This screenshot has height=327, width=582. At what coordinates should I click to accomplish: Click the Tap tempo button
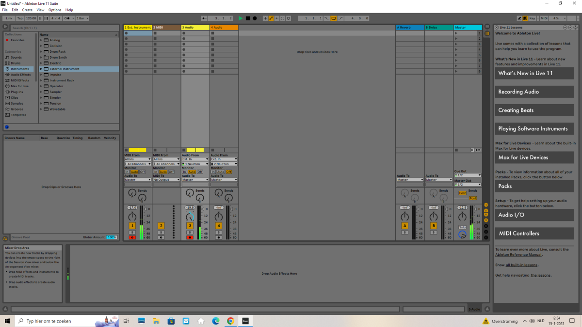pos(20,18)
